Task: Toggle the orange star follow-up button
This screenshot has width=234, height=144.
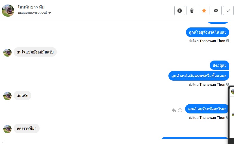Action: pos(204,11)
